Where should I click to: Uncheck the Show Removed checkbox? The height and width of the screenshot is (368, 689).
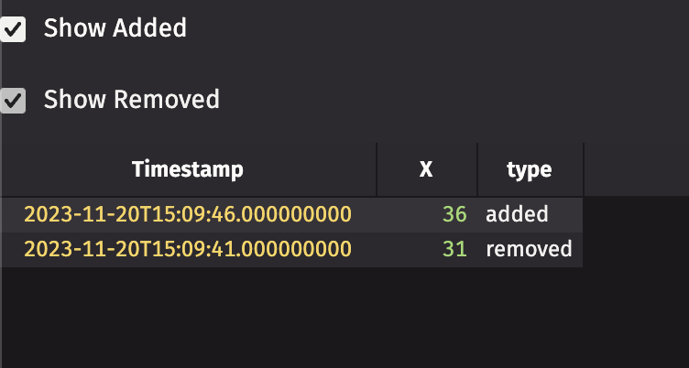pyautogui.click(x=13, y=100)
